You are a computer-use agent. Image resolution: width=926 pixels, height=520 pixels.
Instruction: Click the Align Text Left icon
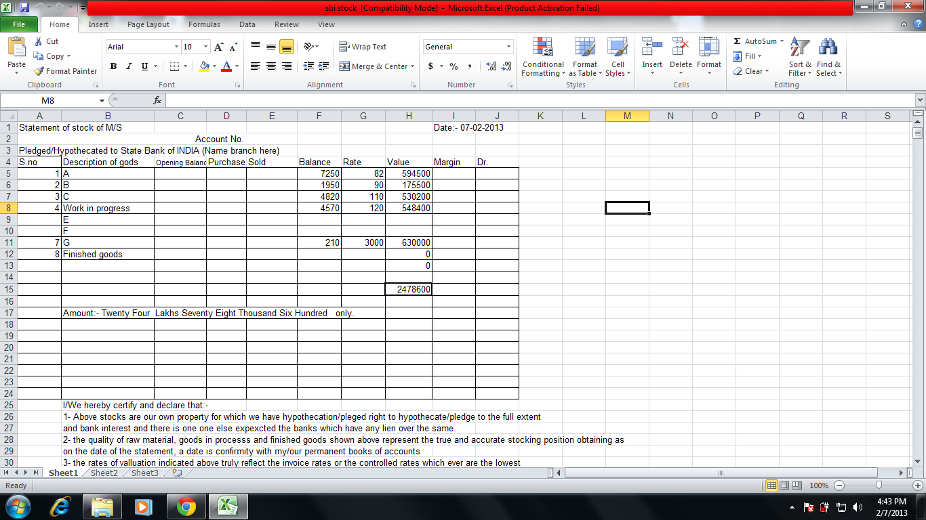256,66
